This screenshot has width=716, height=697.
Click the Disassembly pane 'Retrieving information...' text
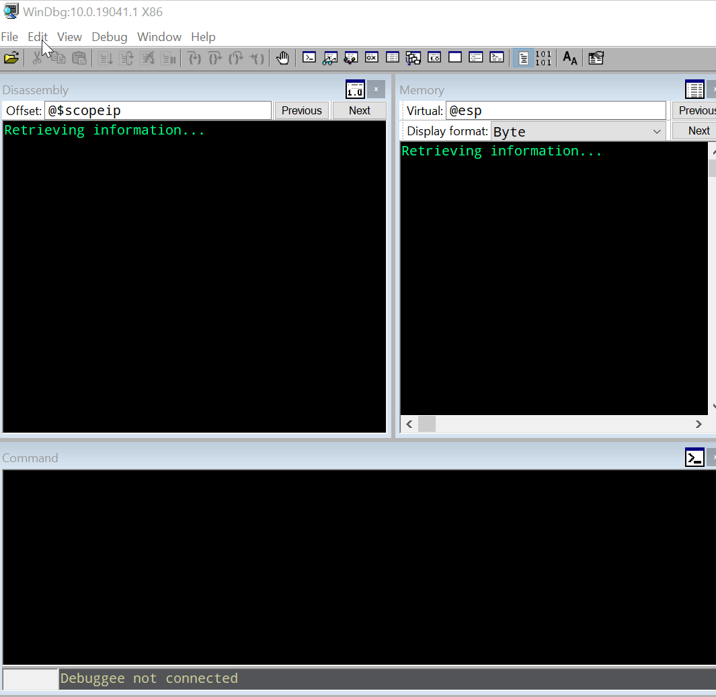point(105,131)
